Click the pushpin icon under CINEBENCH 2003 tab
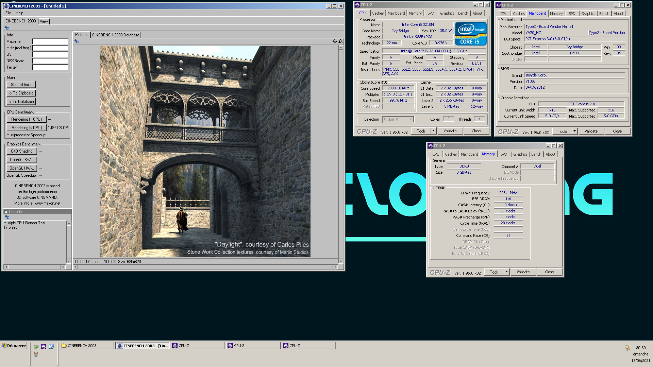The width and height of the screenshot is (653, 367). (x=7, y=28)
